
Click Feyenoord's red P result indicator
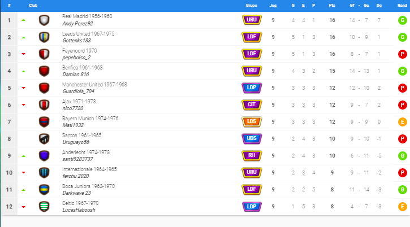click(x=403, y=54)
